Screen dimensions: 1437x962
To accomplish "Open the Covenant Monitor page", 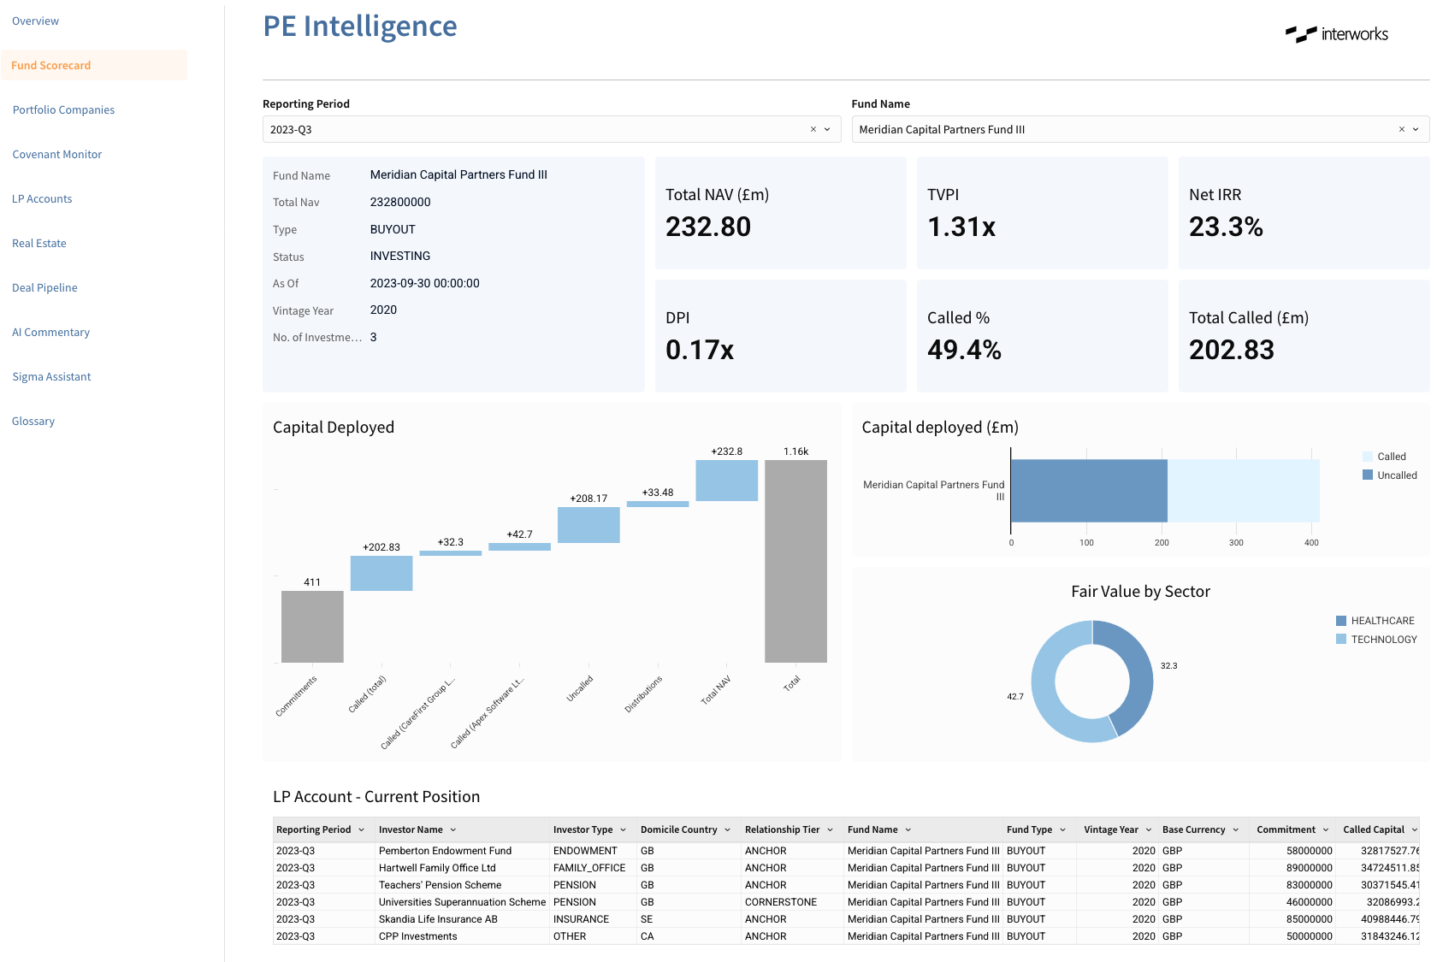I will click(x=57, y=154).
